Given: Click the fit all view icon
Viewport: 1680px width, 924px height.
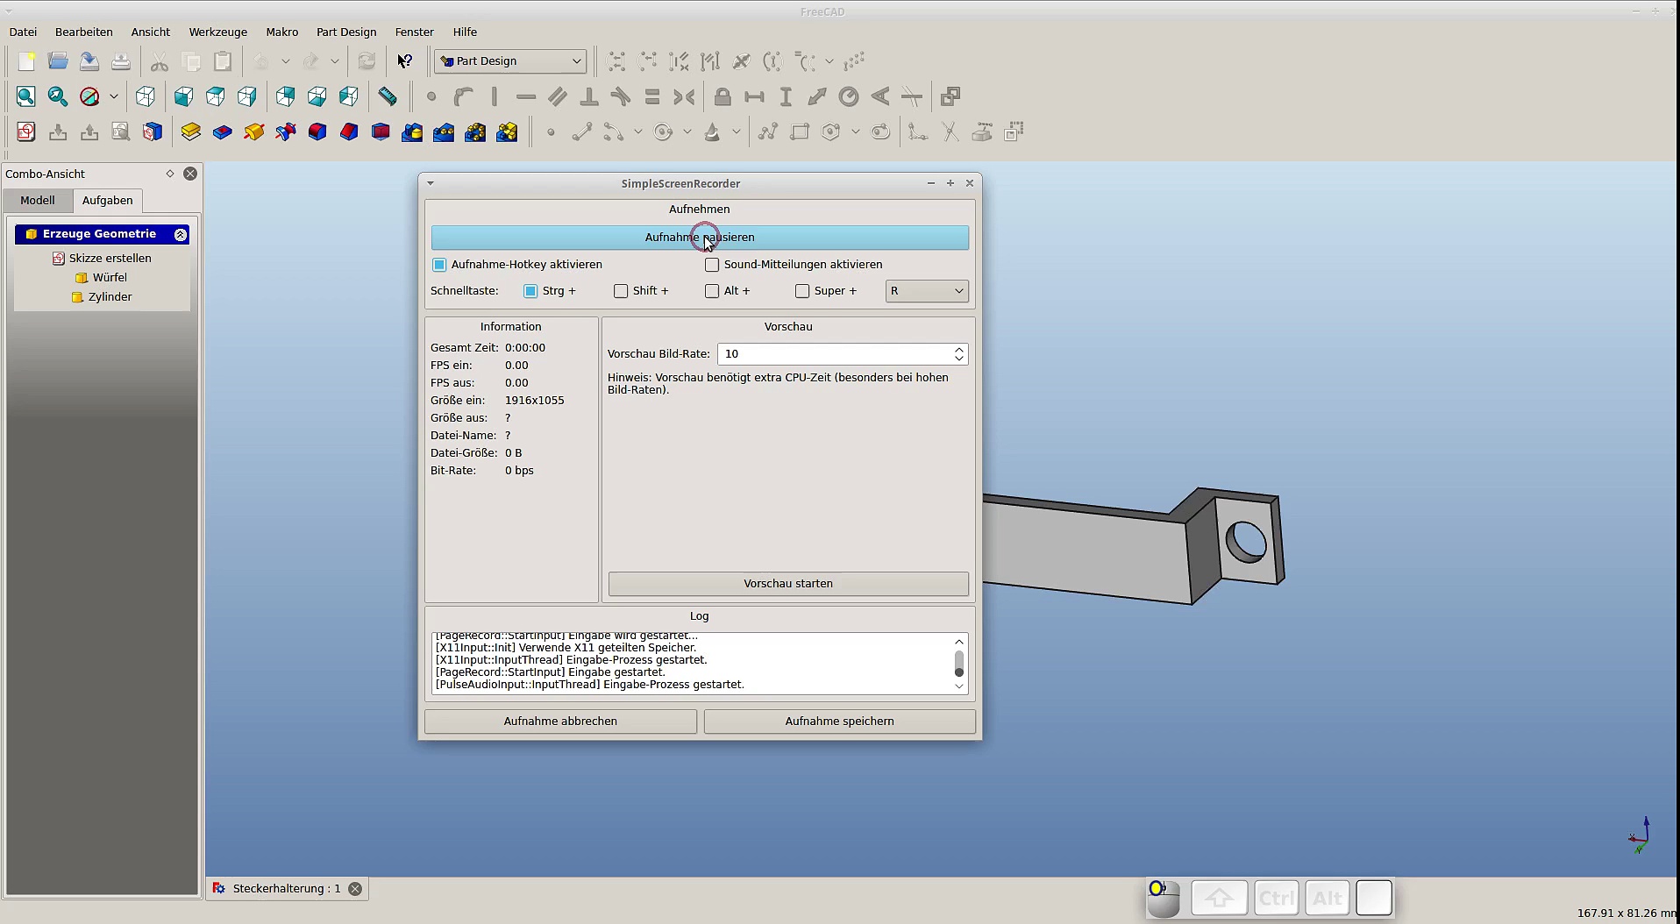Looking at the screenshot, I should [26, 96].
